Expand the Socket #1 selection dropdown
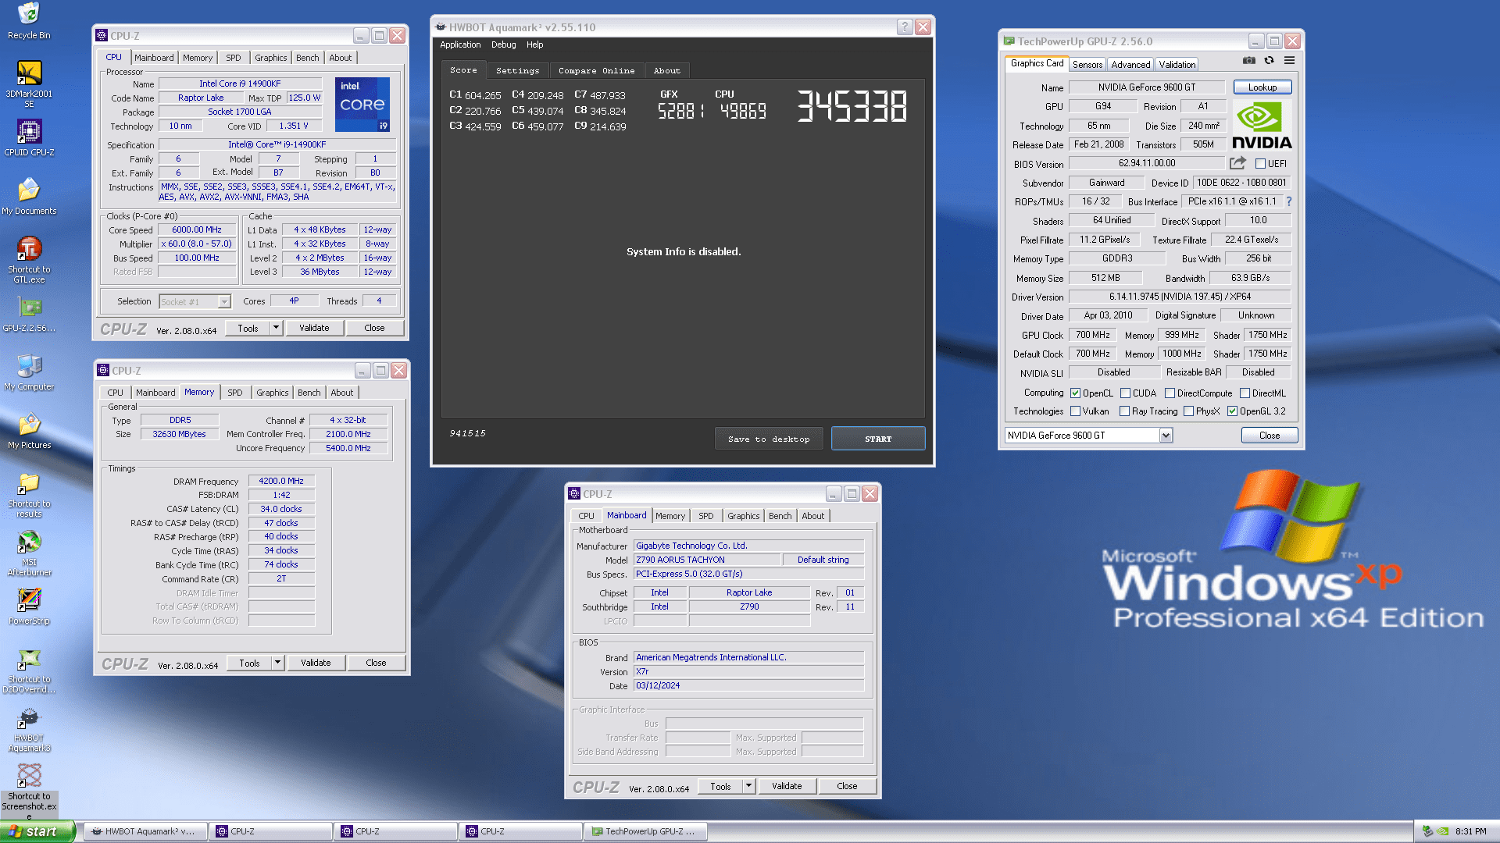The image size is (1500, 843). point(224,302)
